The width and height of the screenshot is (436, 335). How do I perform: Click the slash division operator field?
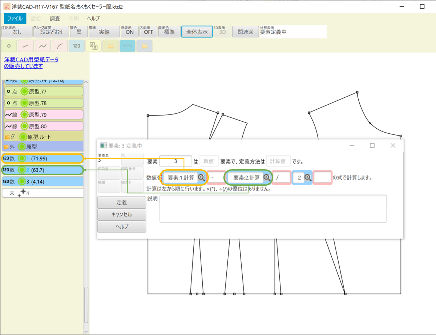coord(282,177)
